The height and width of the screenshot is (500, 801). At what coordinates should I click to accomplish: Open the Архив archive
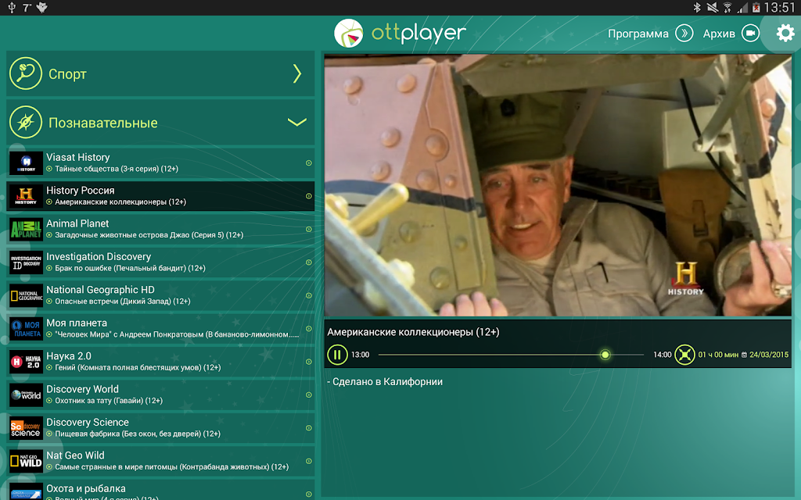pos(719,34)
